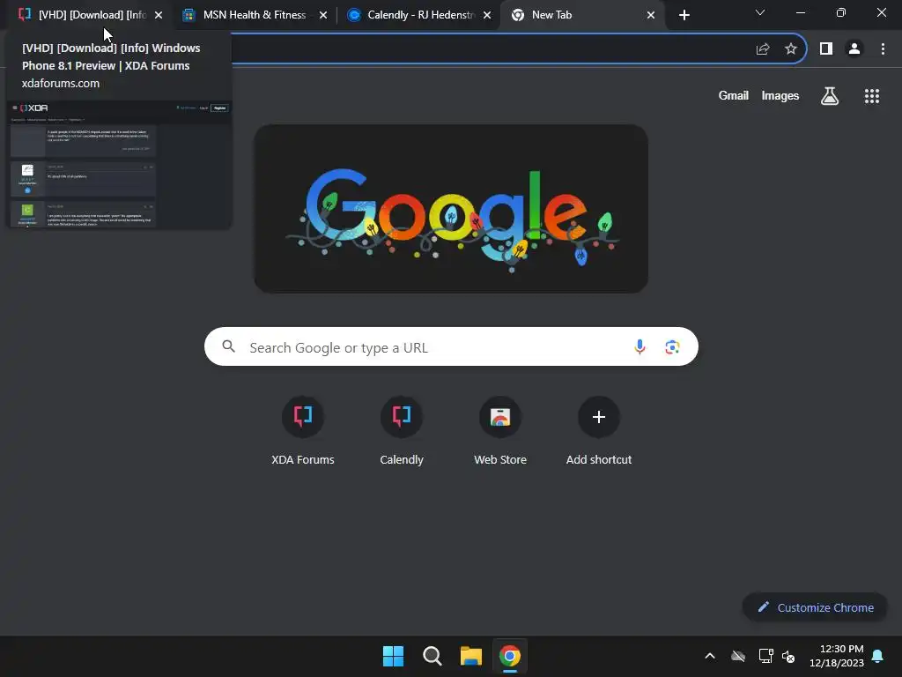The width and height of the screenshot is (902, 677).
Task: Click Add shortcut button
Action: tap(599, 430)
